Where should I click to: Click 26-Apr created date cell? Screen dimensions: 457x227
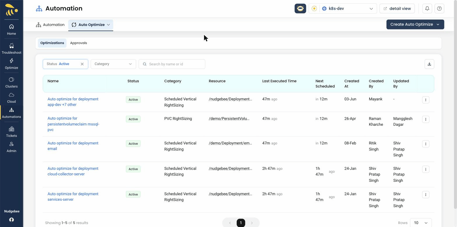pyautogui.click(x=350, y=119)
